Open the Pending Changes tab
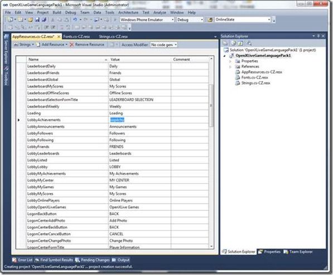This screenshot has height=275, width=333. pyautogui.click(x=92, y=260)
